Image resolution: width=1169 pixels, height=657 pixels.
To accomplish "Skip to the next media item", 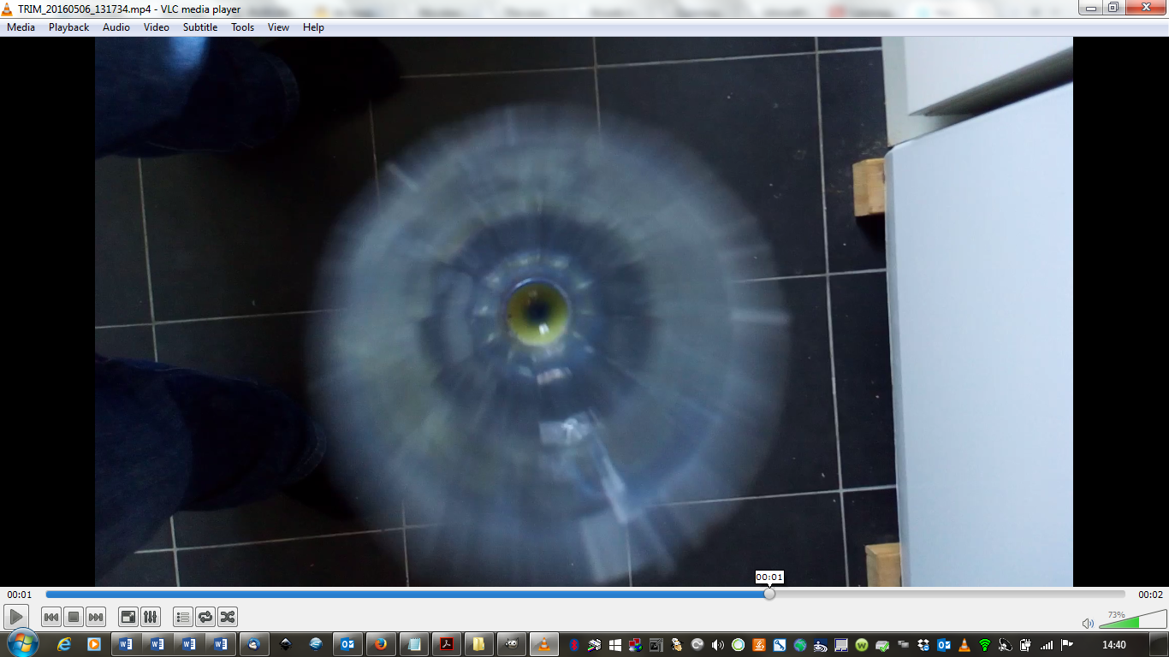I will click(96, 617).
